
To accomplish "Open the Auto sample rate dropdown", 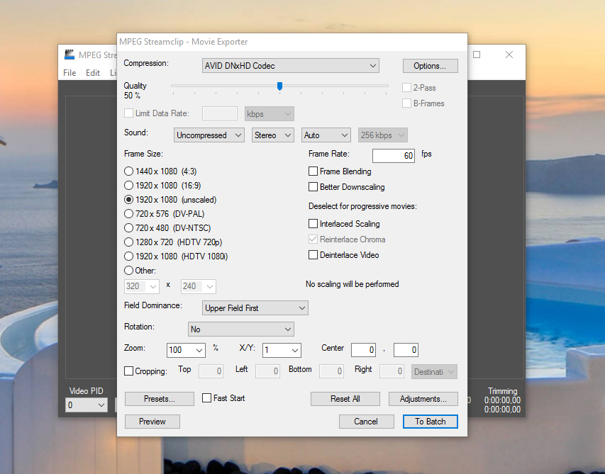I will [x=326, y=135].
